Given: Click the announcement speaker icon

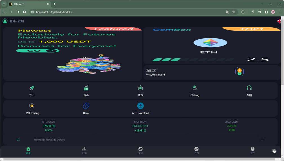Looking at the screenshot, I should (x=18, y=140).
